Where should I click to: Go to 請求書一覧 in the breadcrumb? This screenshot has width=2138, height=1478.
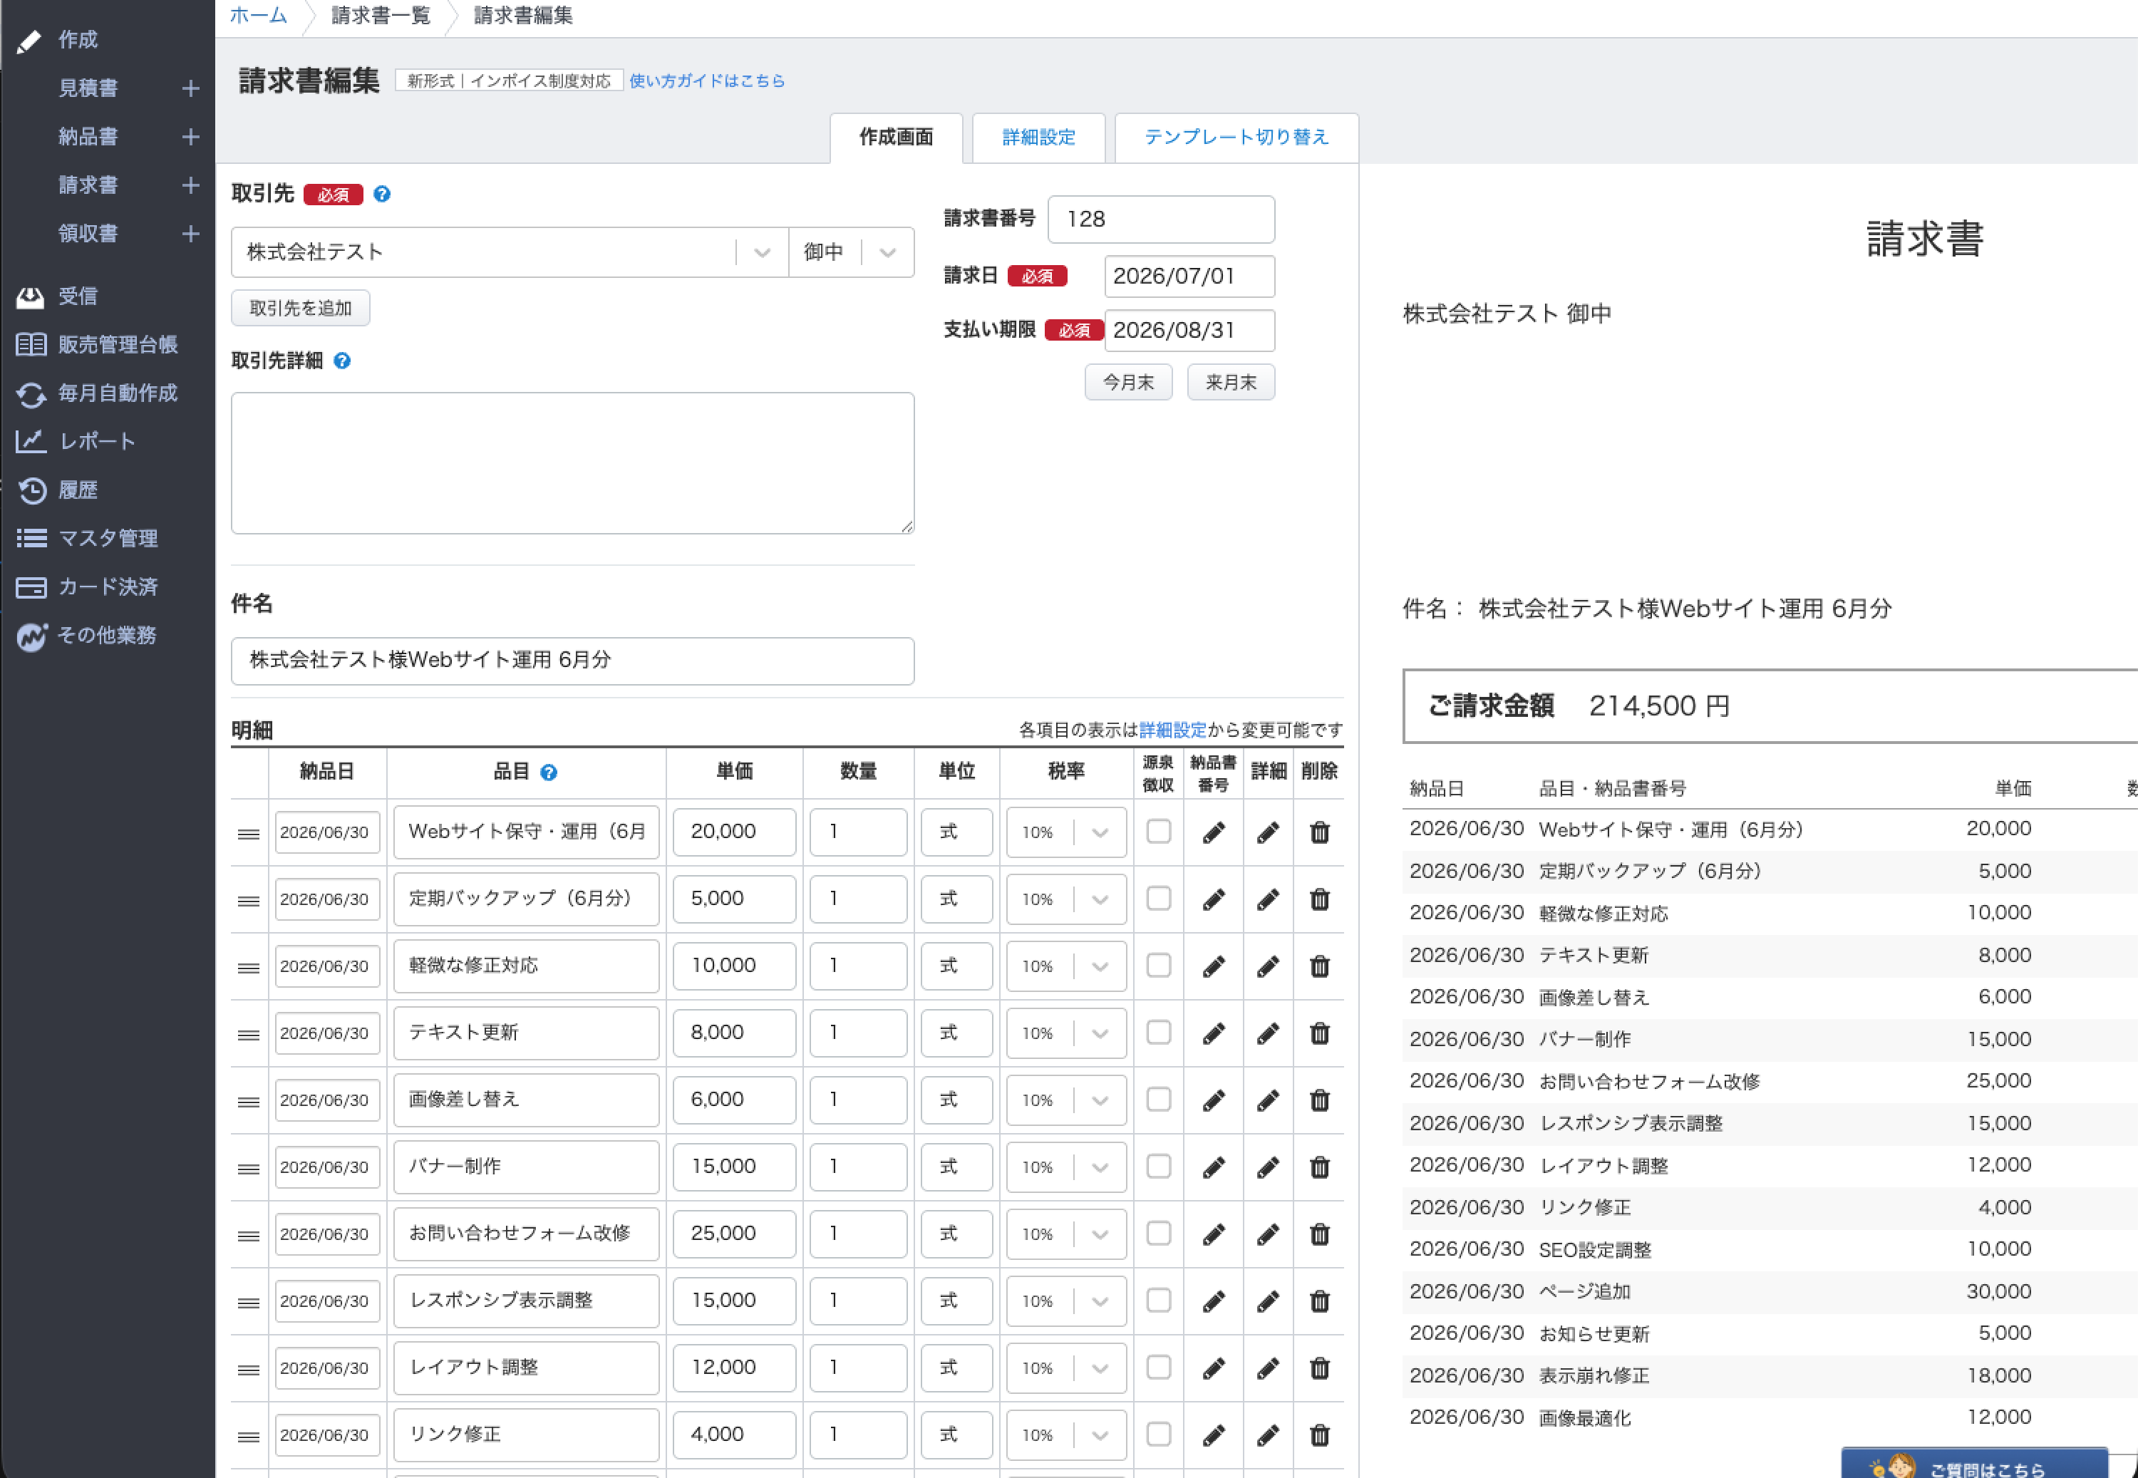click(x=381, y=15)
